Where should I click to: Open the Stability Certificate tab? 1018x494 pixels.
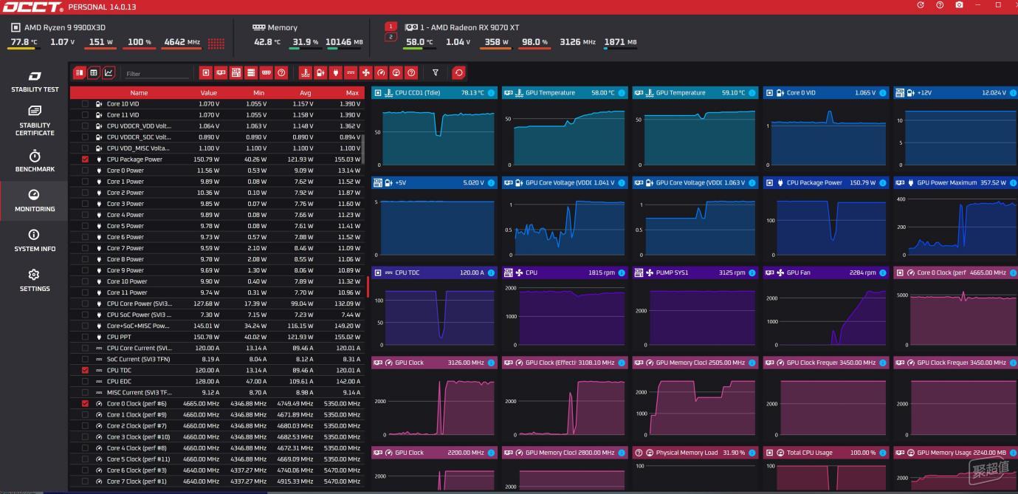coord(35,120)
